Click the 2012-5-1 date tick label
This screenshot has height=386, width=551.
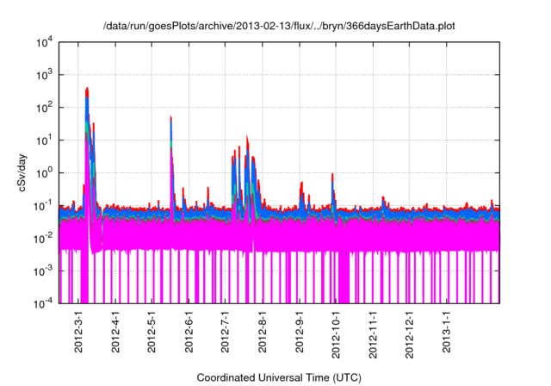[x=152, y=331]
